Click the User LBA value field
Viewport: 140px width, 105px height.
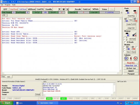109,12
